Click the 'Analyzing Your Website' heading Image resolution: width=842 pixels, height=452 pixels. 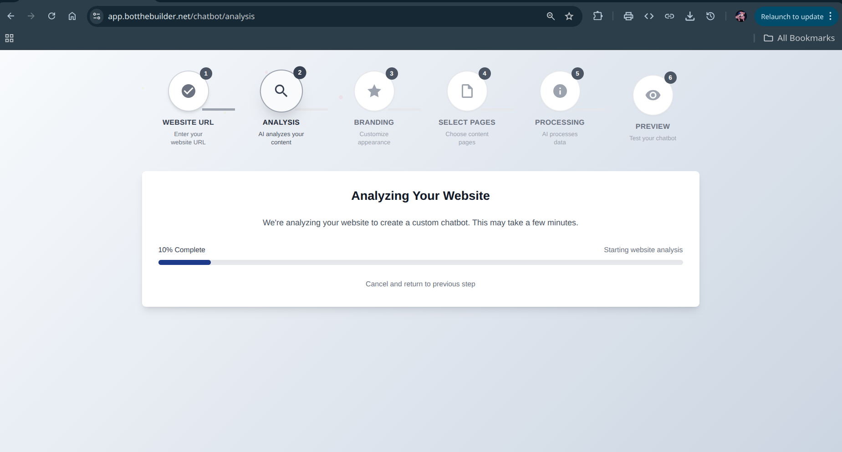point(420,196)
